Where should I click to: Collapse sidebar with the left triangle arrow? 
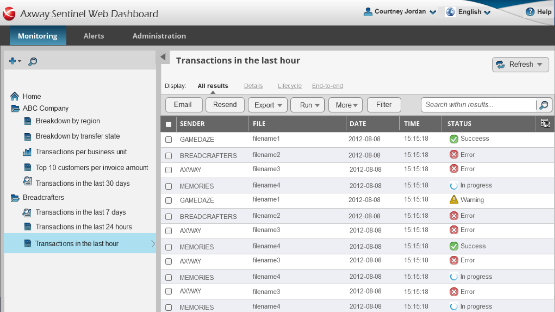click(163, 57)
